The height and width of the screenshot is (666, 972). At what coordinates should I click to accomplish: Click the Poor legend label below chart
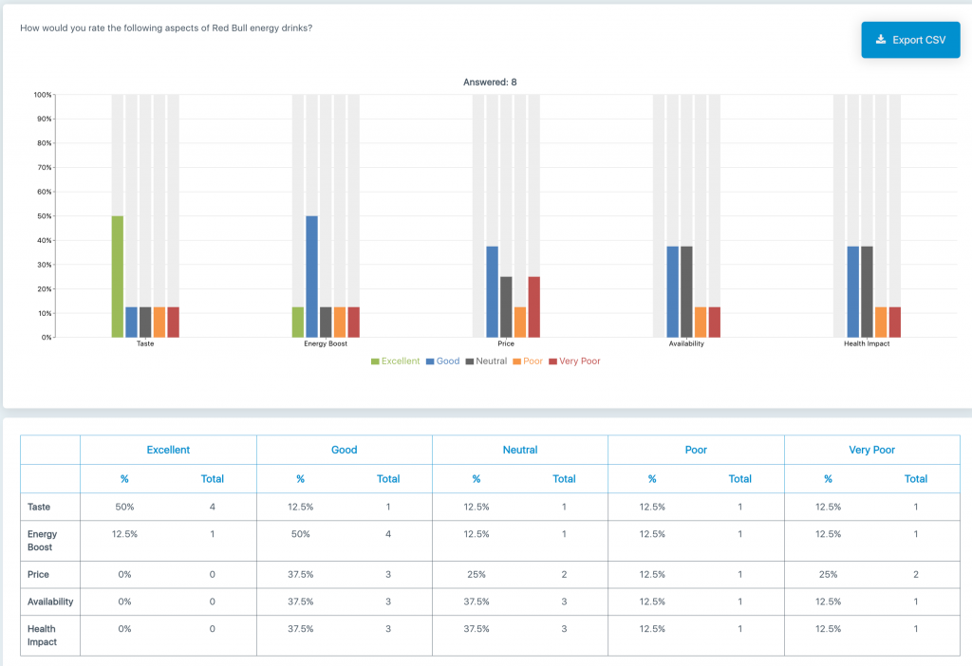coord(533,361)
